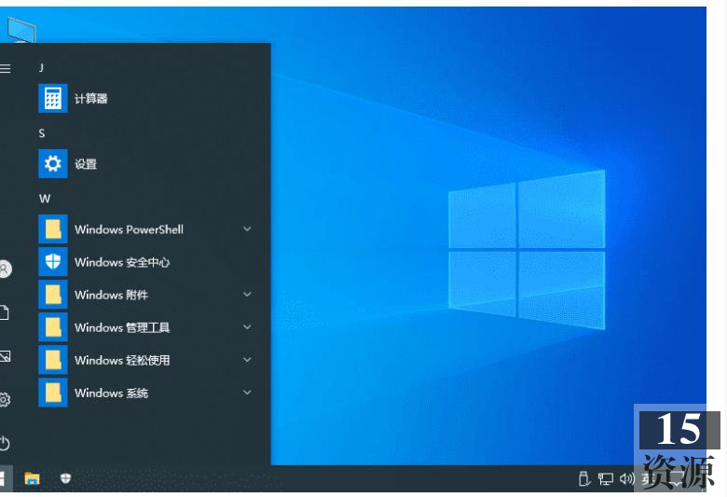727x497 pixels.
Task: Expand the Windows 系统 chevron
Action: tap(248, 393)
